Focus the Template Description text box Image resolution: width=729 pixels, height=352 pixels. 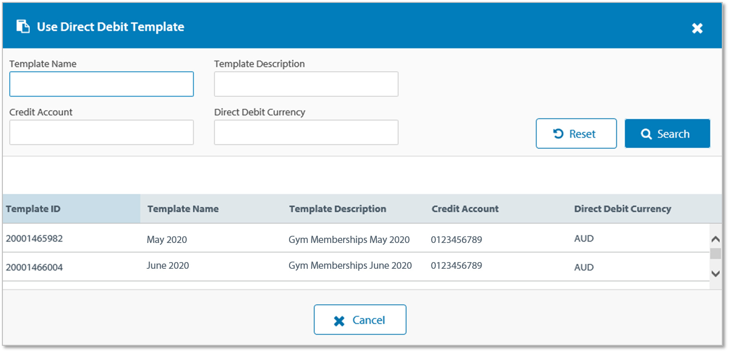306,84
